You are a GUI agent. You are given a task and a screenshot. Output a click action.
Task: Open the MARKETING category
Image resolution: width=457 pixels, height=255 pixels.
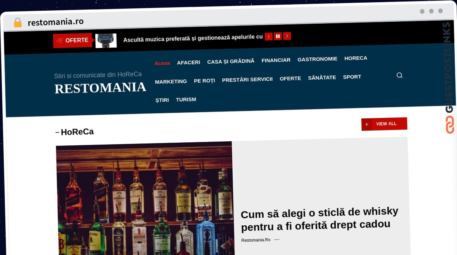(x=171, y=81)
